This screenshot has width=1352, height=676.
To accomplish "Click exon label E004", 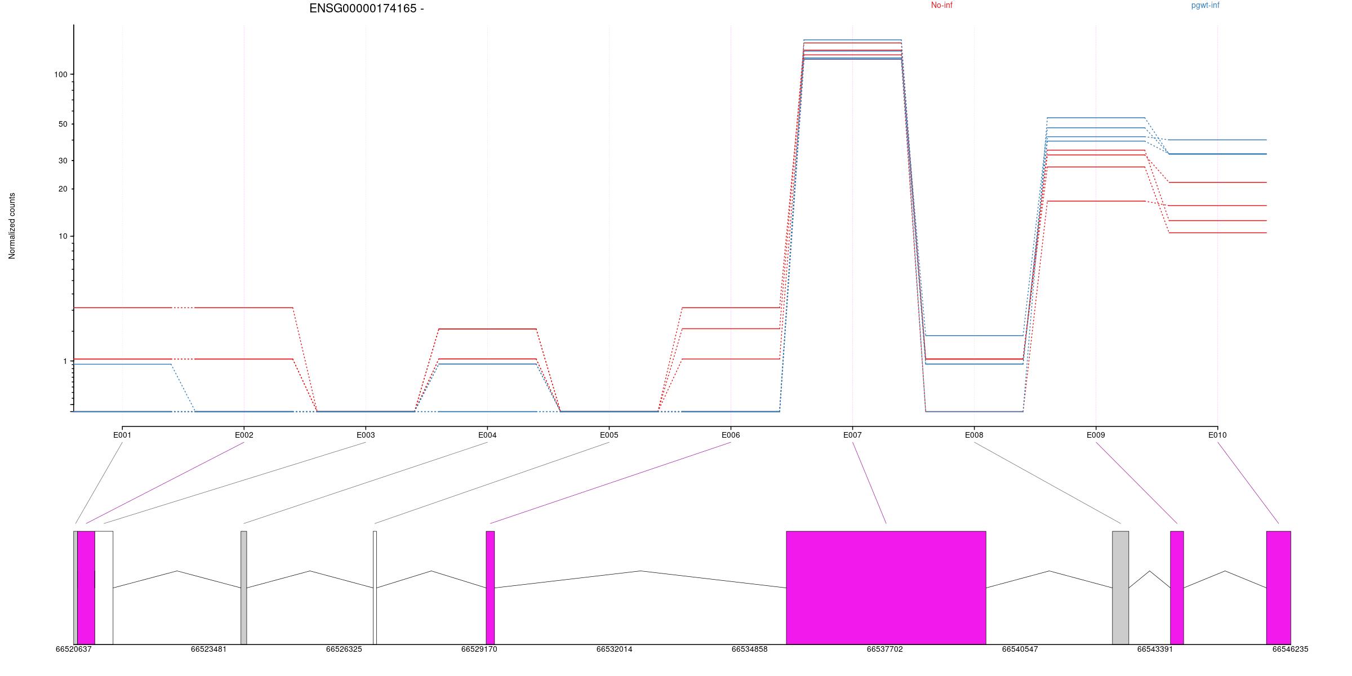I will click(x=487, y=435).
